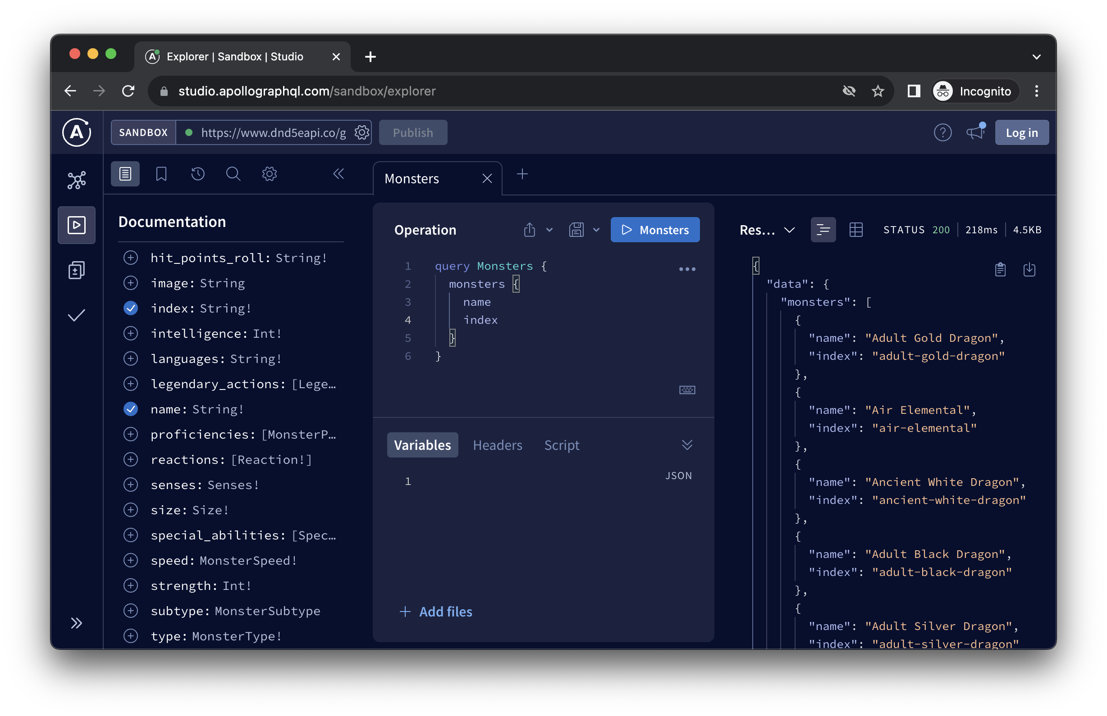This screenshot has width=1107, height=716.
Task: Click Add files link
Action: point(436,612)
